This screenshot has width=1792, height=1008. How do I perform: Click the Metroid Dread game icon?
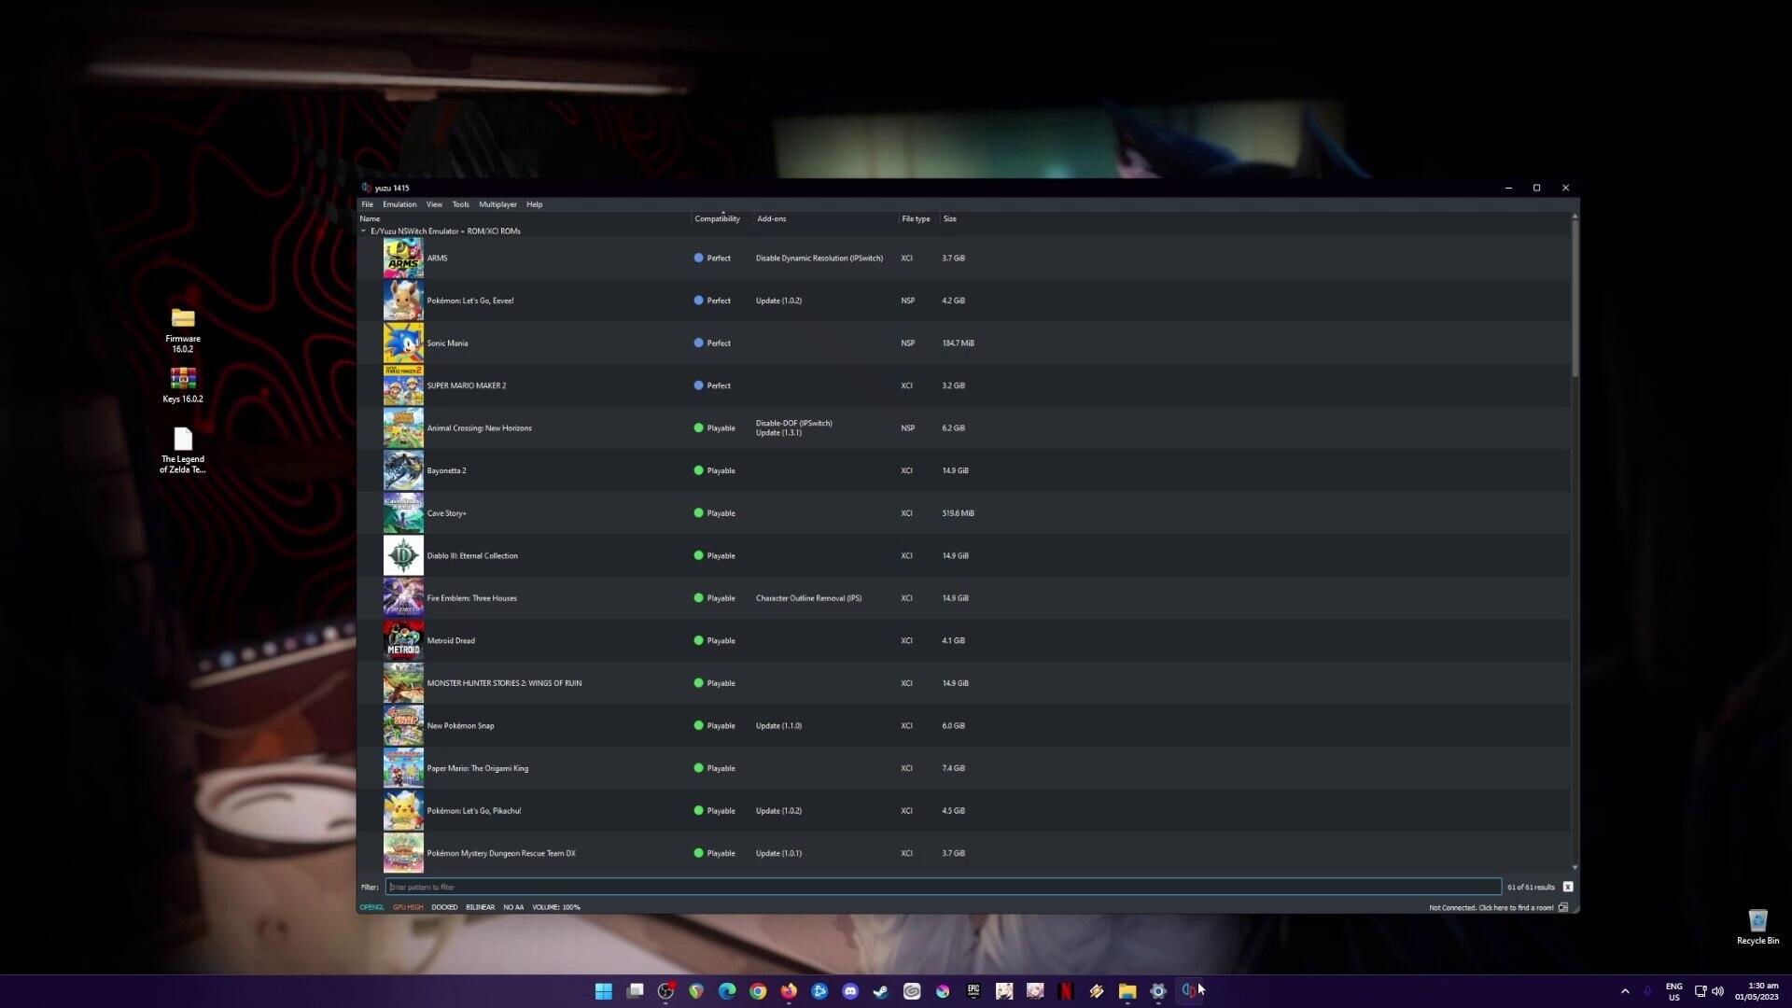tap(403, 640)
